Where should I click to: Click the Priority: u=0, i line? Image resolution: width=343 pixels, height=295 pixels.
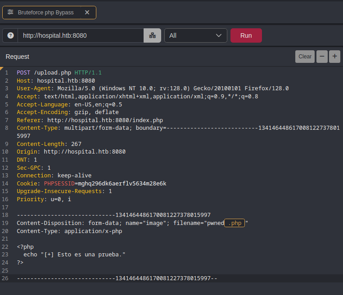[44, 199]
